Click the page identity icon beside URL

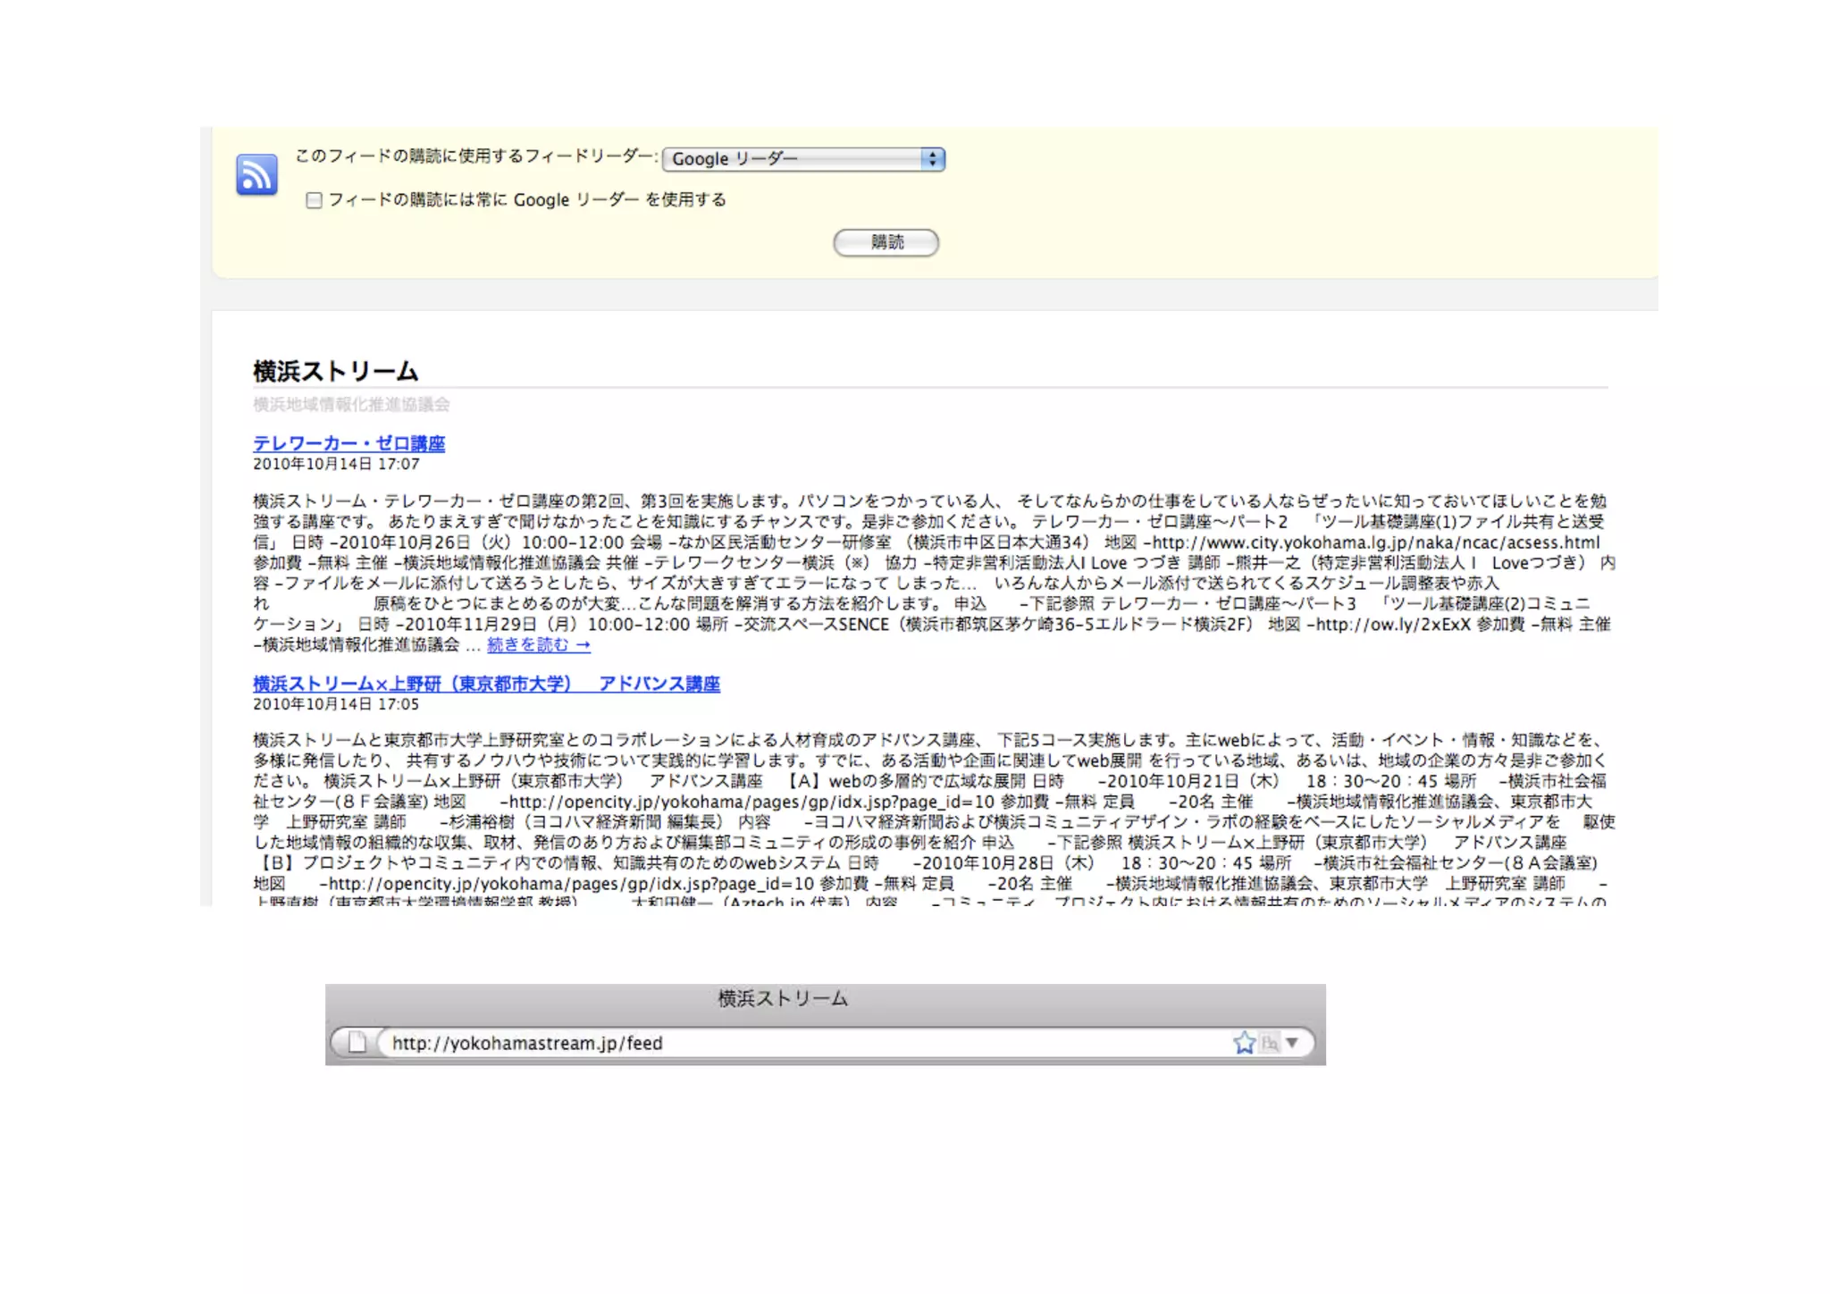[357, 1043]
